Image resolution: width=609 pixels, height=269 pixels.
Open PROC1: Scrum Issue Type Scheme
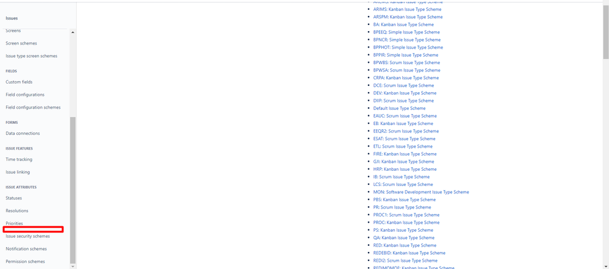(x=406, y=215)
